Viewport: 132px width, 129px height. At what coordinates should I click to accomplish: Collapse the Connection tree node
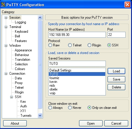click(x=6, y=74)
